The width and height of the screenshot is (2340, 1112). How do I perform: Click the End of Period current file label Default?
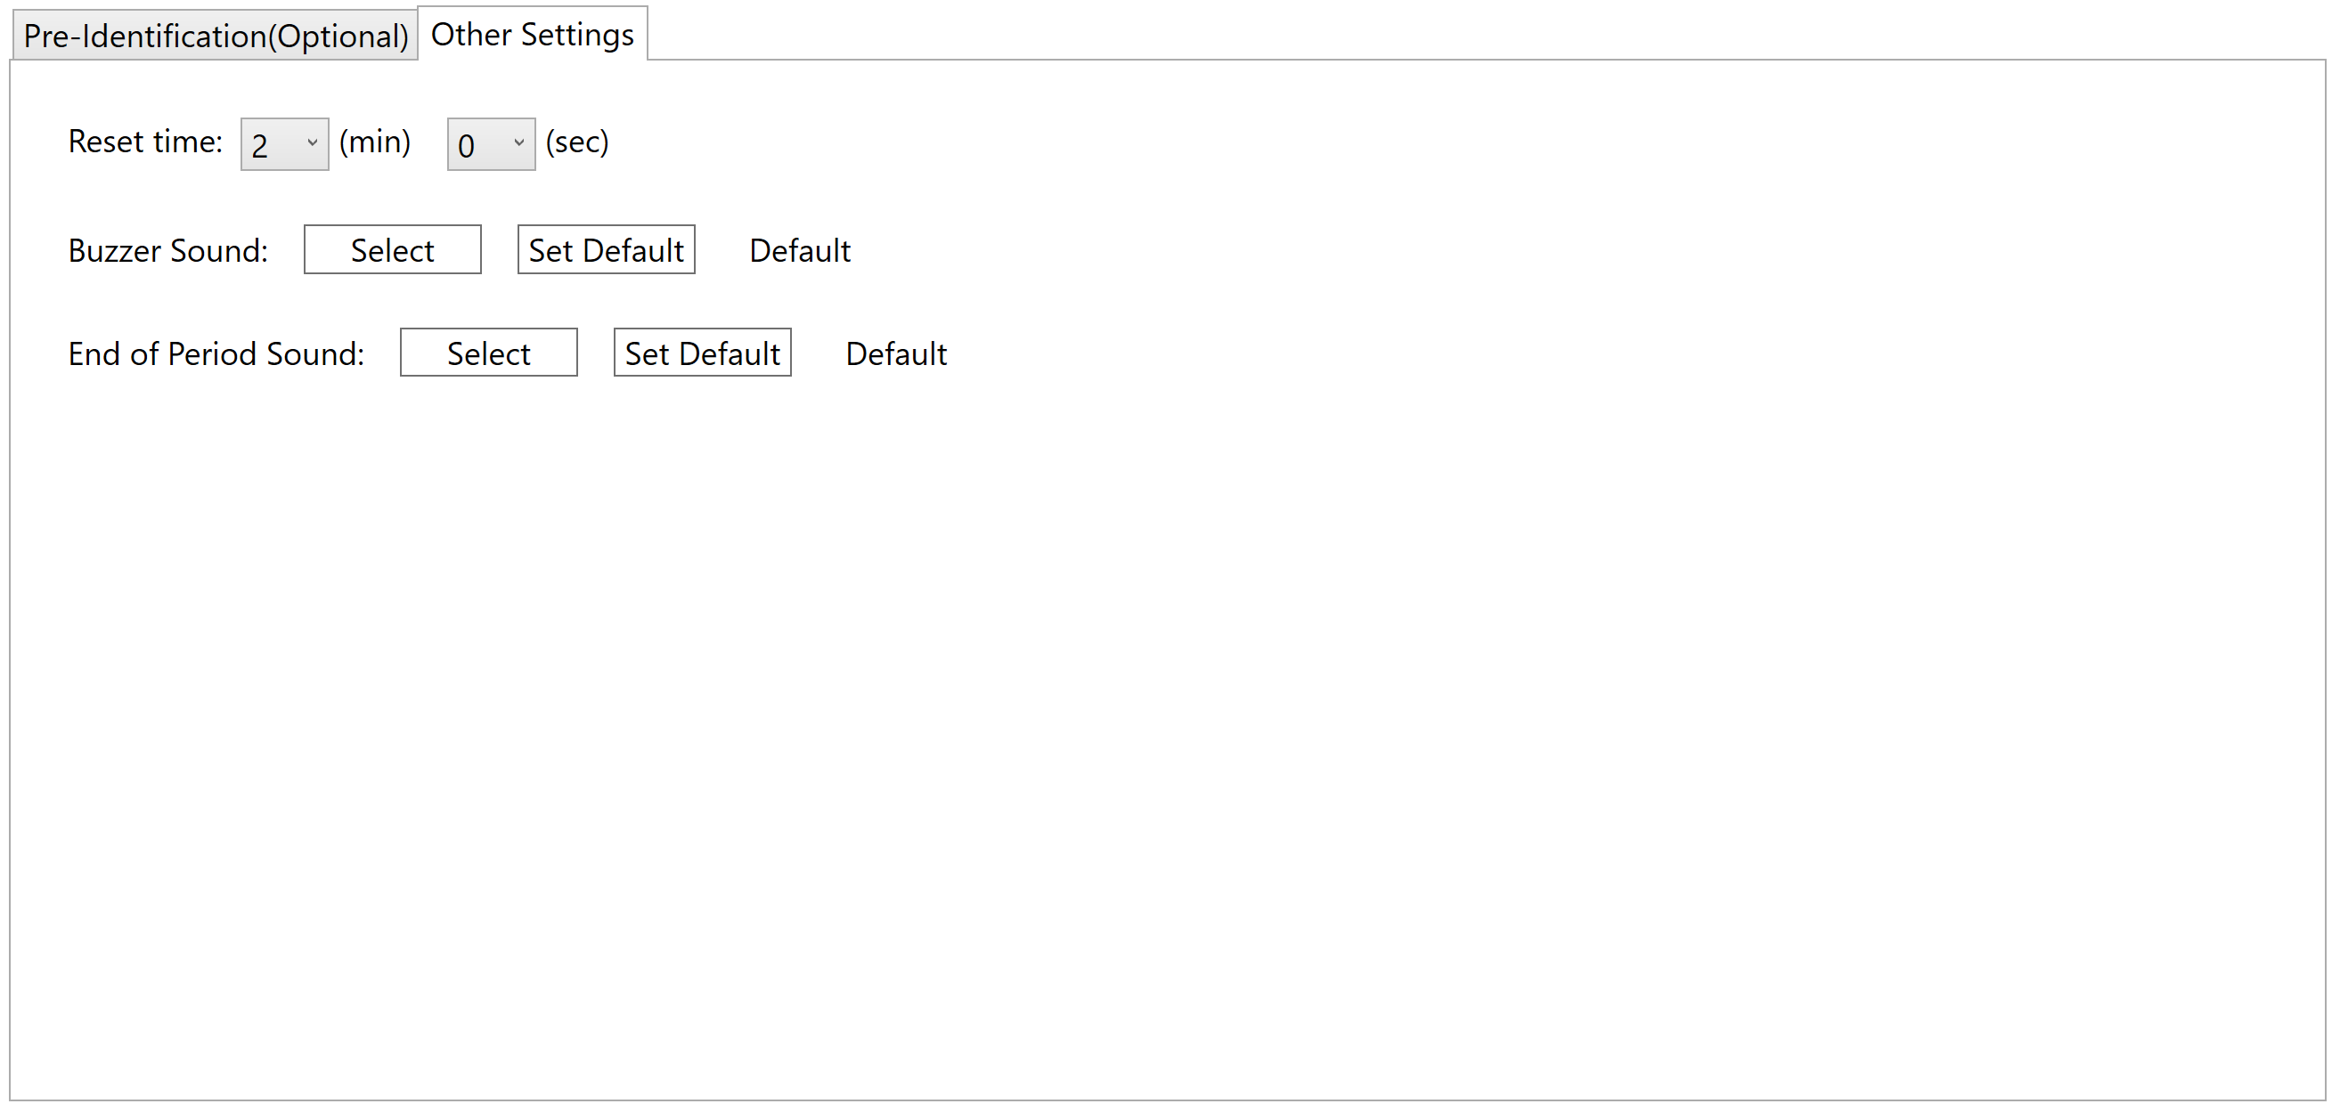pos(896,353)
